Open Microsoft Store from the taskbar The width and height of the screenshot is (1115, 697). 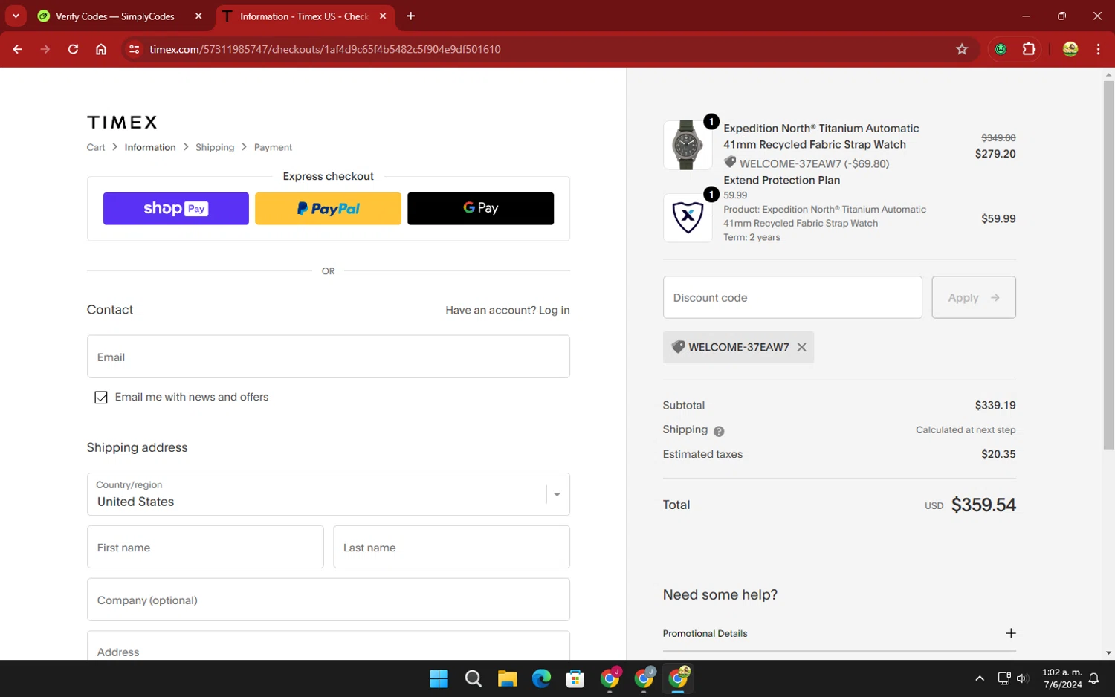(575, 678)
